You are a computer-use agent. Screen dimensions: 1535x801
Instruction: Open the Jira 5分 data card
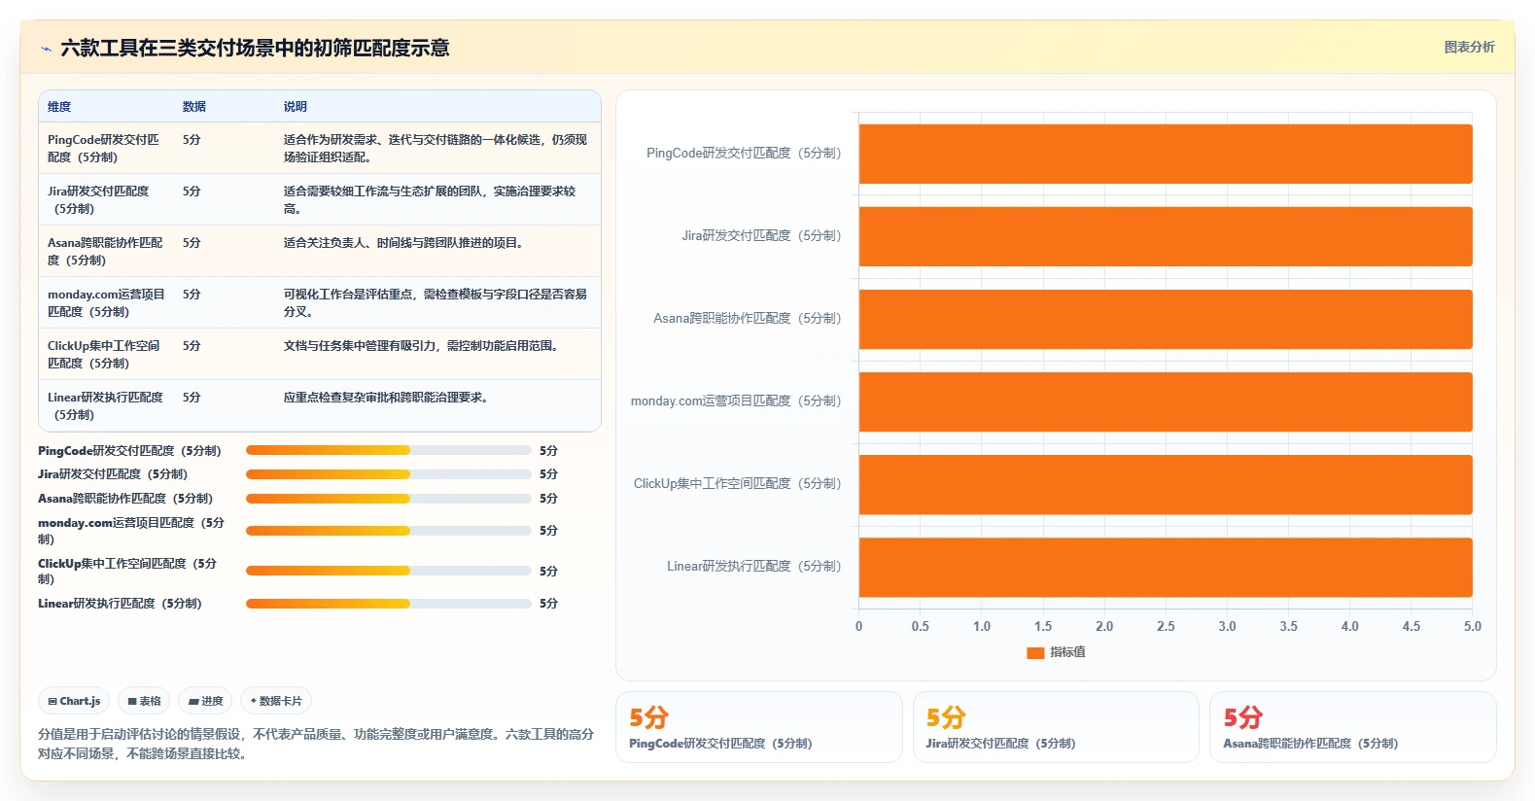1056,727
